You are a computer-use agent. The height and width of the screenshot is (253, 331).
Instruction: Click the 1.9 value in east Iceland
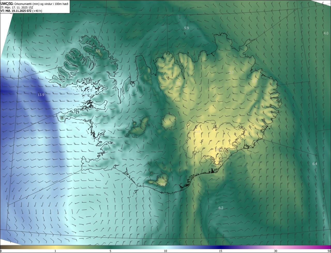tap(254, 81)
